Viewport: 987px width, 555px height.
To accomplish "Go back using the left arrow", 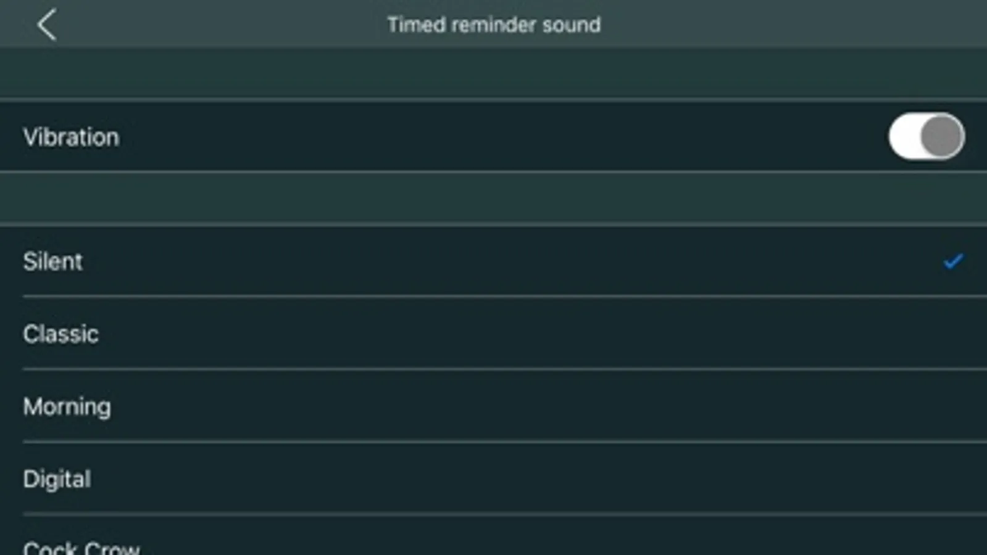I will [x=47, y=25].
